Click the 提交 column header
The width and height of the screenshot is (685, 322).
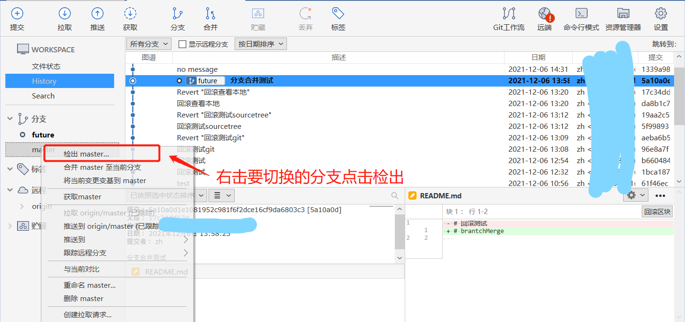click(655, 57)
